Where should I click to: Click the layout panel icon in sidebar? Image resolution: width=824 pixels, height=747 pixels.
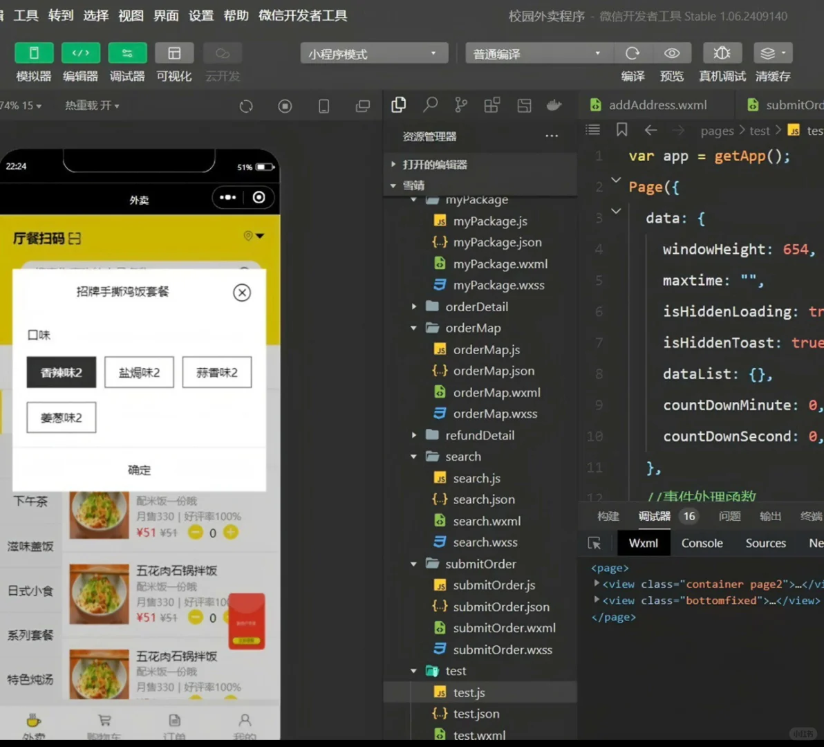[524, 105]
